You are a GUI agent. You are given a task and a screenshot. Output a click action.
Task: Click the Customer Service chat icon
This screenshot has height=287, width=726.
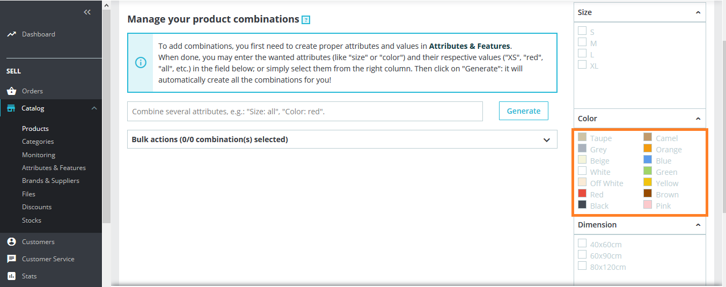11,259
